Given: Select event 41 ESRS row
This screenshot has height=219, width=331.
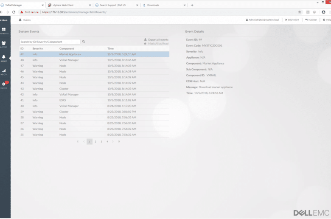Looking at the screenshot, I should tap(94, 100).
